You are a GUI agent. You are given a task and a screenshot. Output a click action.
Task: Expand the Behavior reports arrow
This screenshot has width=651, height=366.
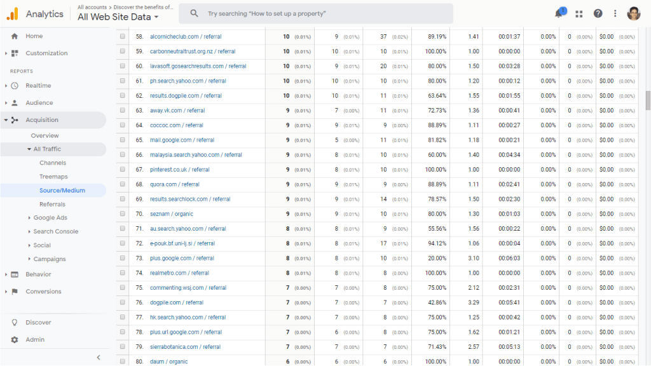click(x=6, y=274)
